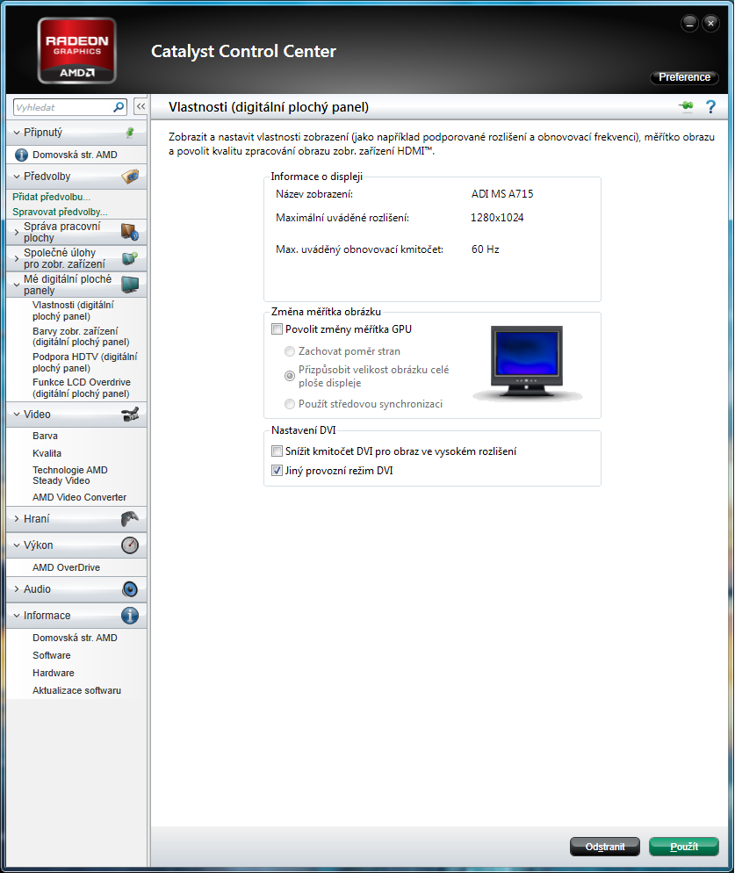Click the Video camera icon
This screenshot has height=873, width=735.
(x=130, y=415)
